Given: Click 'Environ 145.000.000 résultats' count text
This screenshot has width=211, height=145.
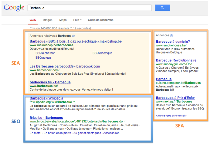Looking at the screenshot, I should click(60, 28).
